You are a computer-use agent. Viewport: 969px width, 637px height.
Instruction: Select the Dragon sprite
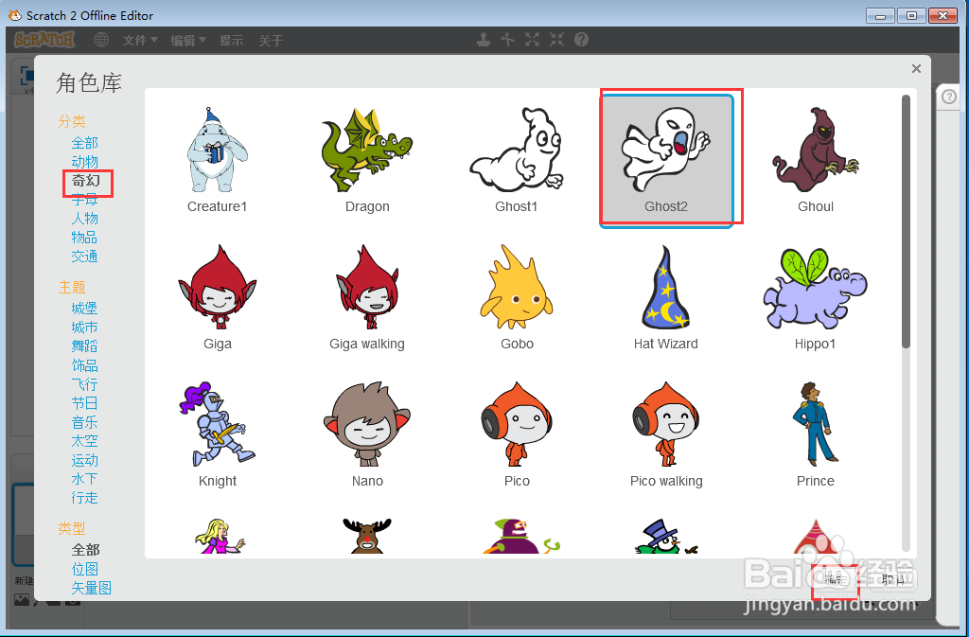point(367,159)
